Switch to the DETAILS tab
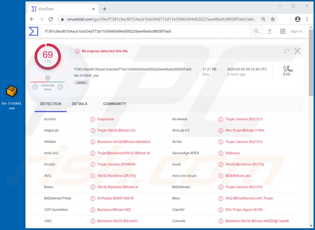The width and height of the screenshot is (315, 230). (80, 104)
